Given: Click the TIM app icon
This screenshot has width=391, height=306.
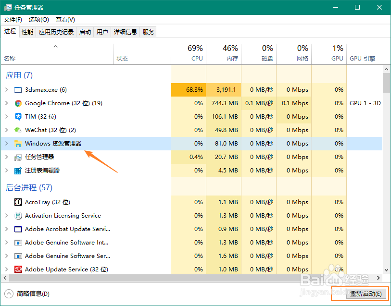Looking at the screenshot, I should tap(18, 117).
